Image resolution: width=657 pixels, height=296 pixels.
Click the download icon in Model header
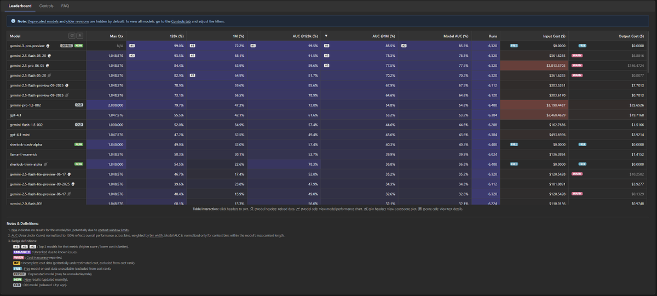pyautogui.click(x=79, y=36)
